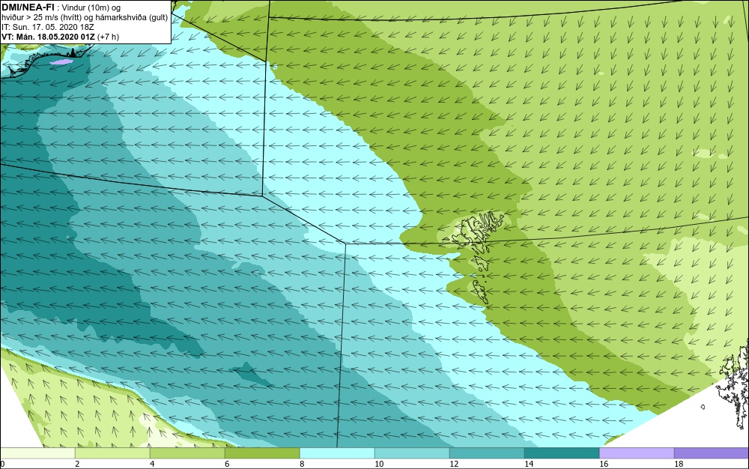The width and height of the screenshot is (749, 469).
Task: Click the small lavender wind patch near the top-left coast
Action: point(62,61)
